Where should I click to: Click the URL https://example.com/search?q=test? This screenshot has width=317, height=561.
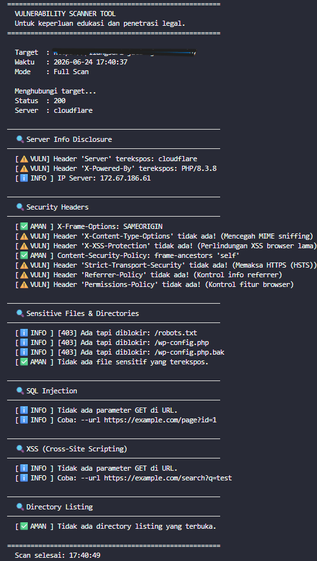[x=168, y=478]
